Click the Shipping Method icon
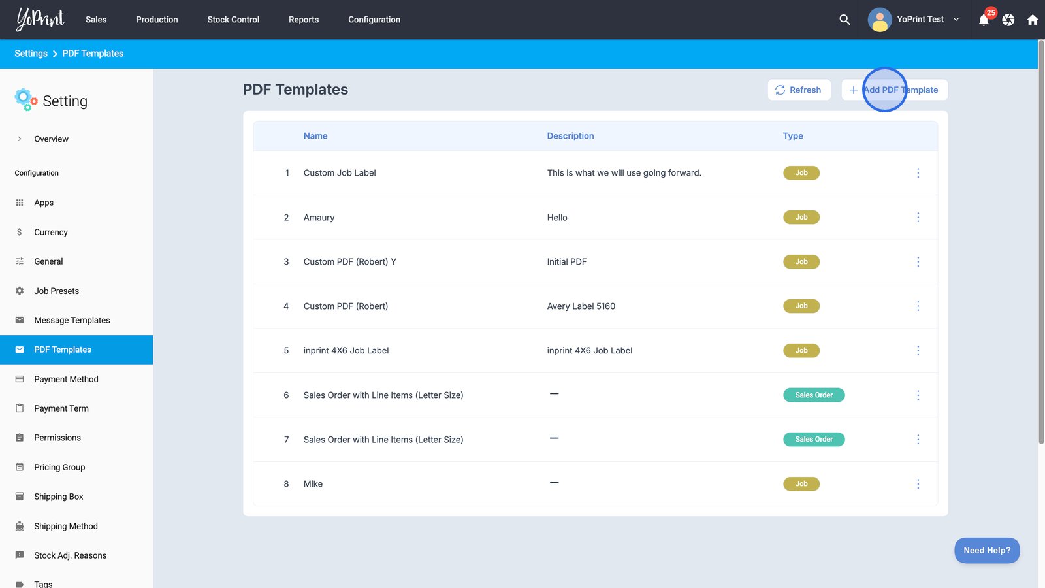 20,526
